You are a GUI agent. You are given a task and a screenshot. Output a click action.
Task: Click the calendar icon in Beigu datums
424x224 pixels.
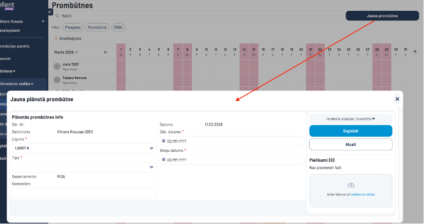[163, 159]
